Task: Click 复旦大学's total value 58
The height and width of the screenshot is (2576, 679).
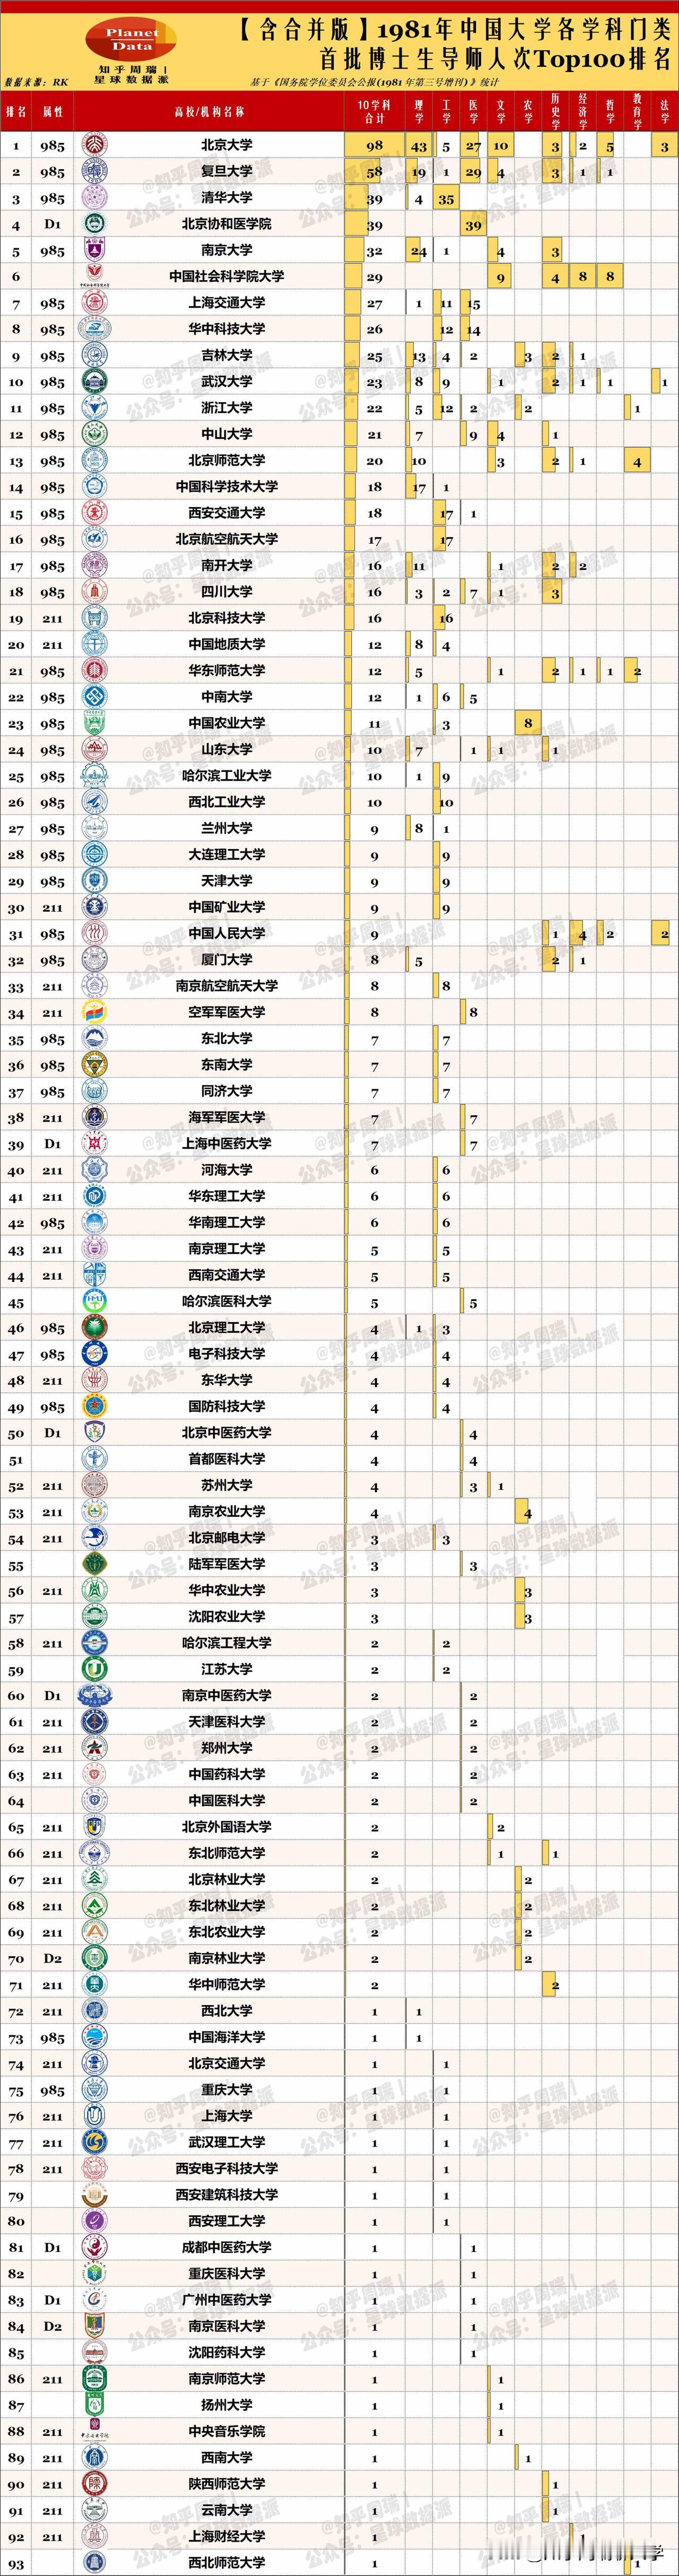Action: tap(374, 172)
